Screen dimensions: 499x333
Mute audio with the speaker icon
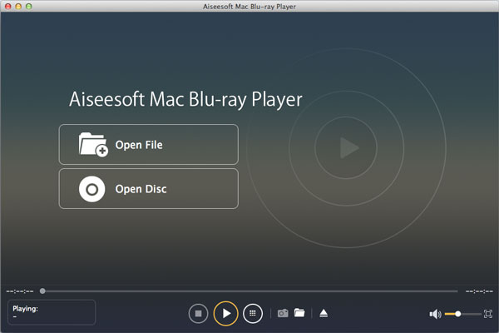coord(434,314)
